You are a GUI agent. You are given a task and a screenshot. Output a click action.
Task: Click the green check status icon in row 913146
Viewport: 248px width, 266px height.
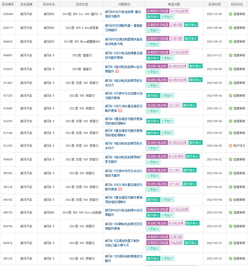click(x=231, y=133)
